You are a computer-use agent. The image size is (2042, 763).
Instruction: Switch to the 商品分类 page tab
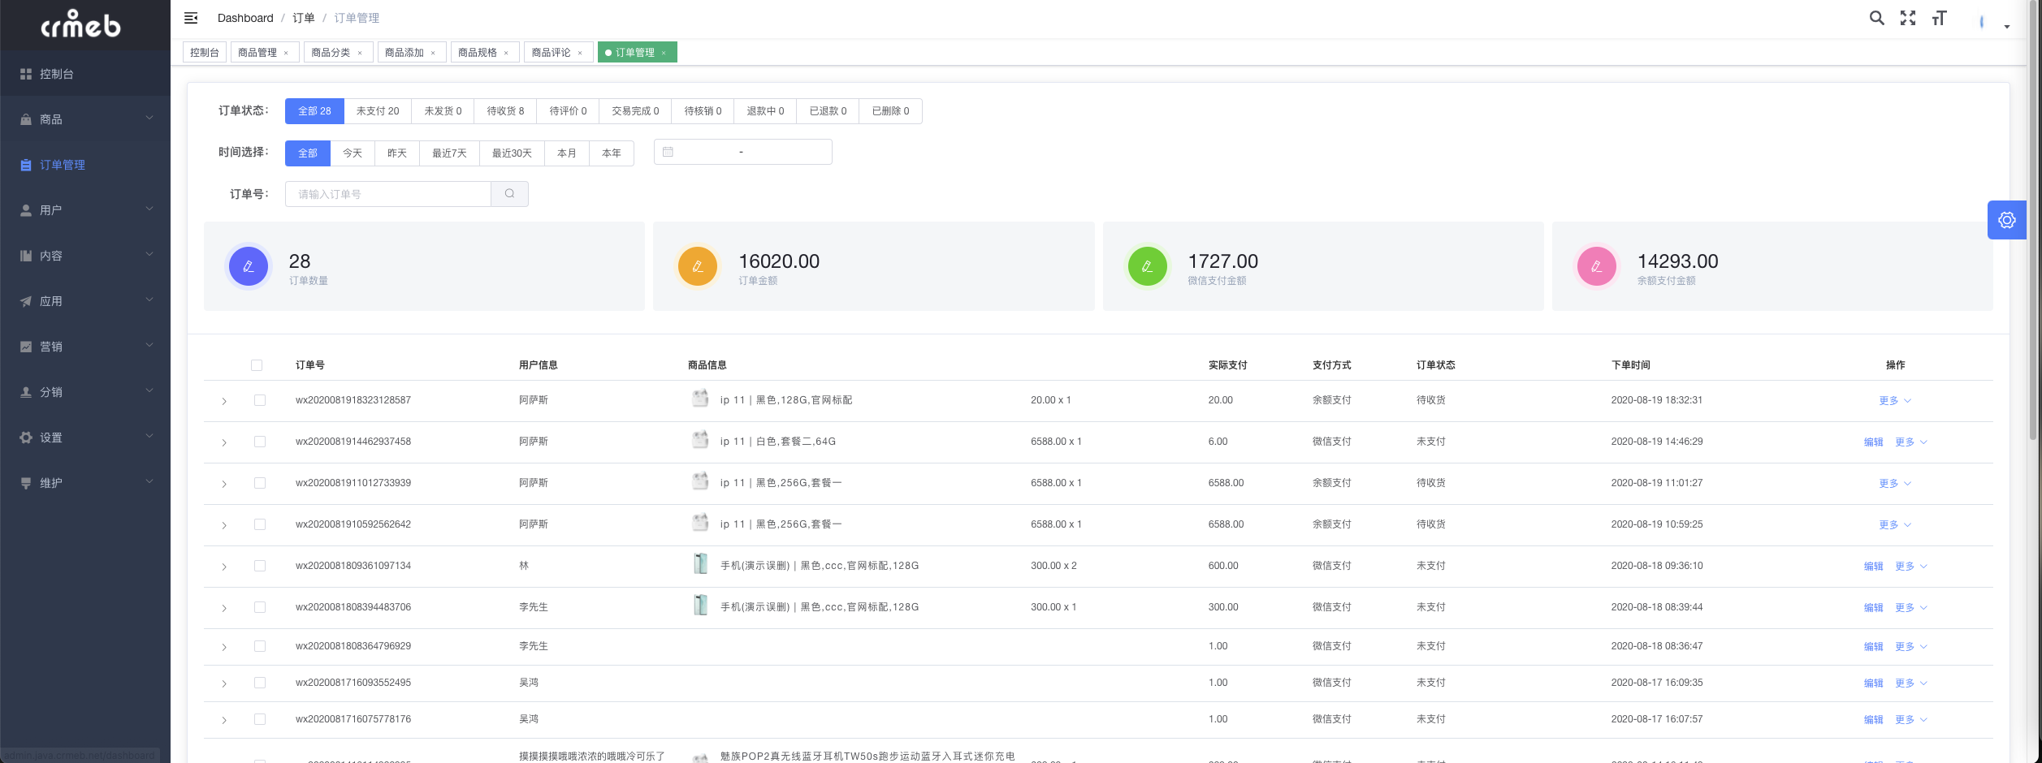[338, 53]
